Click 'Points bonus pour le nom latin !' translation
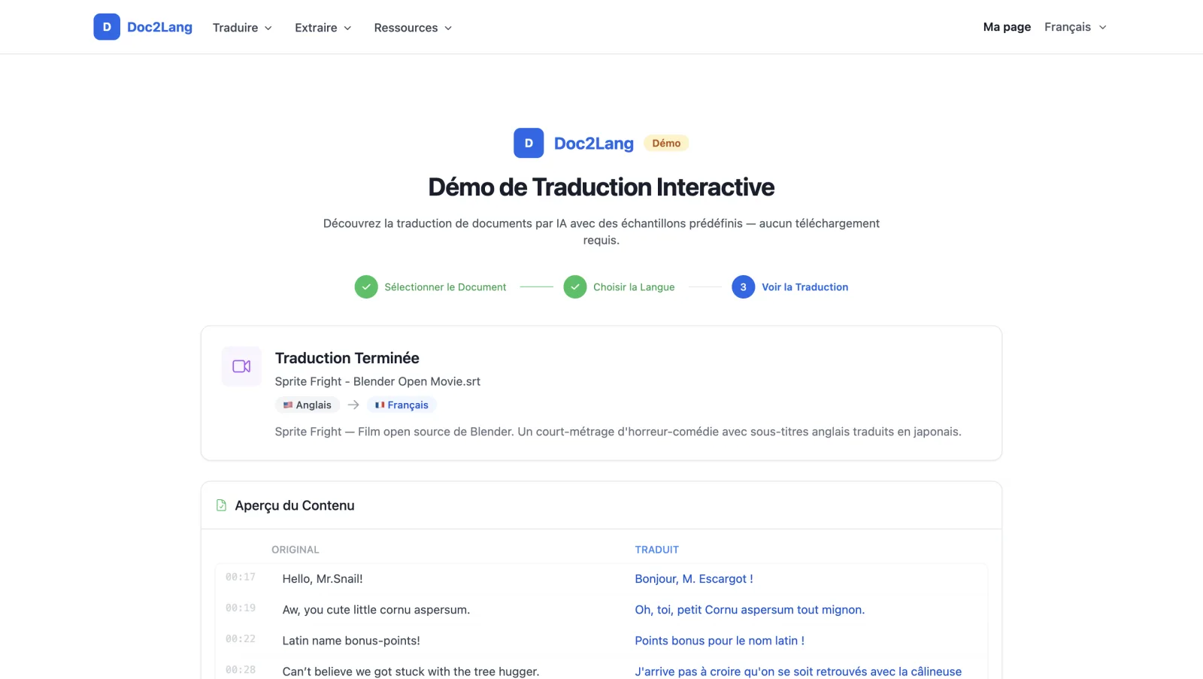The image size is (1203, 679). click(720, 641)
